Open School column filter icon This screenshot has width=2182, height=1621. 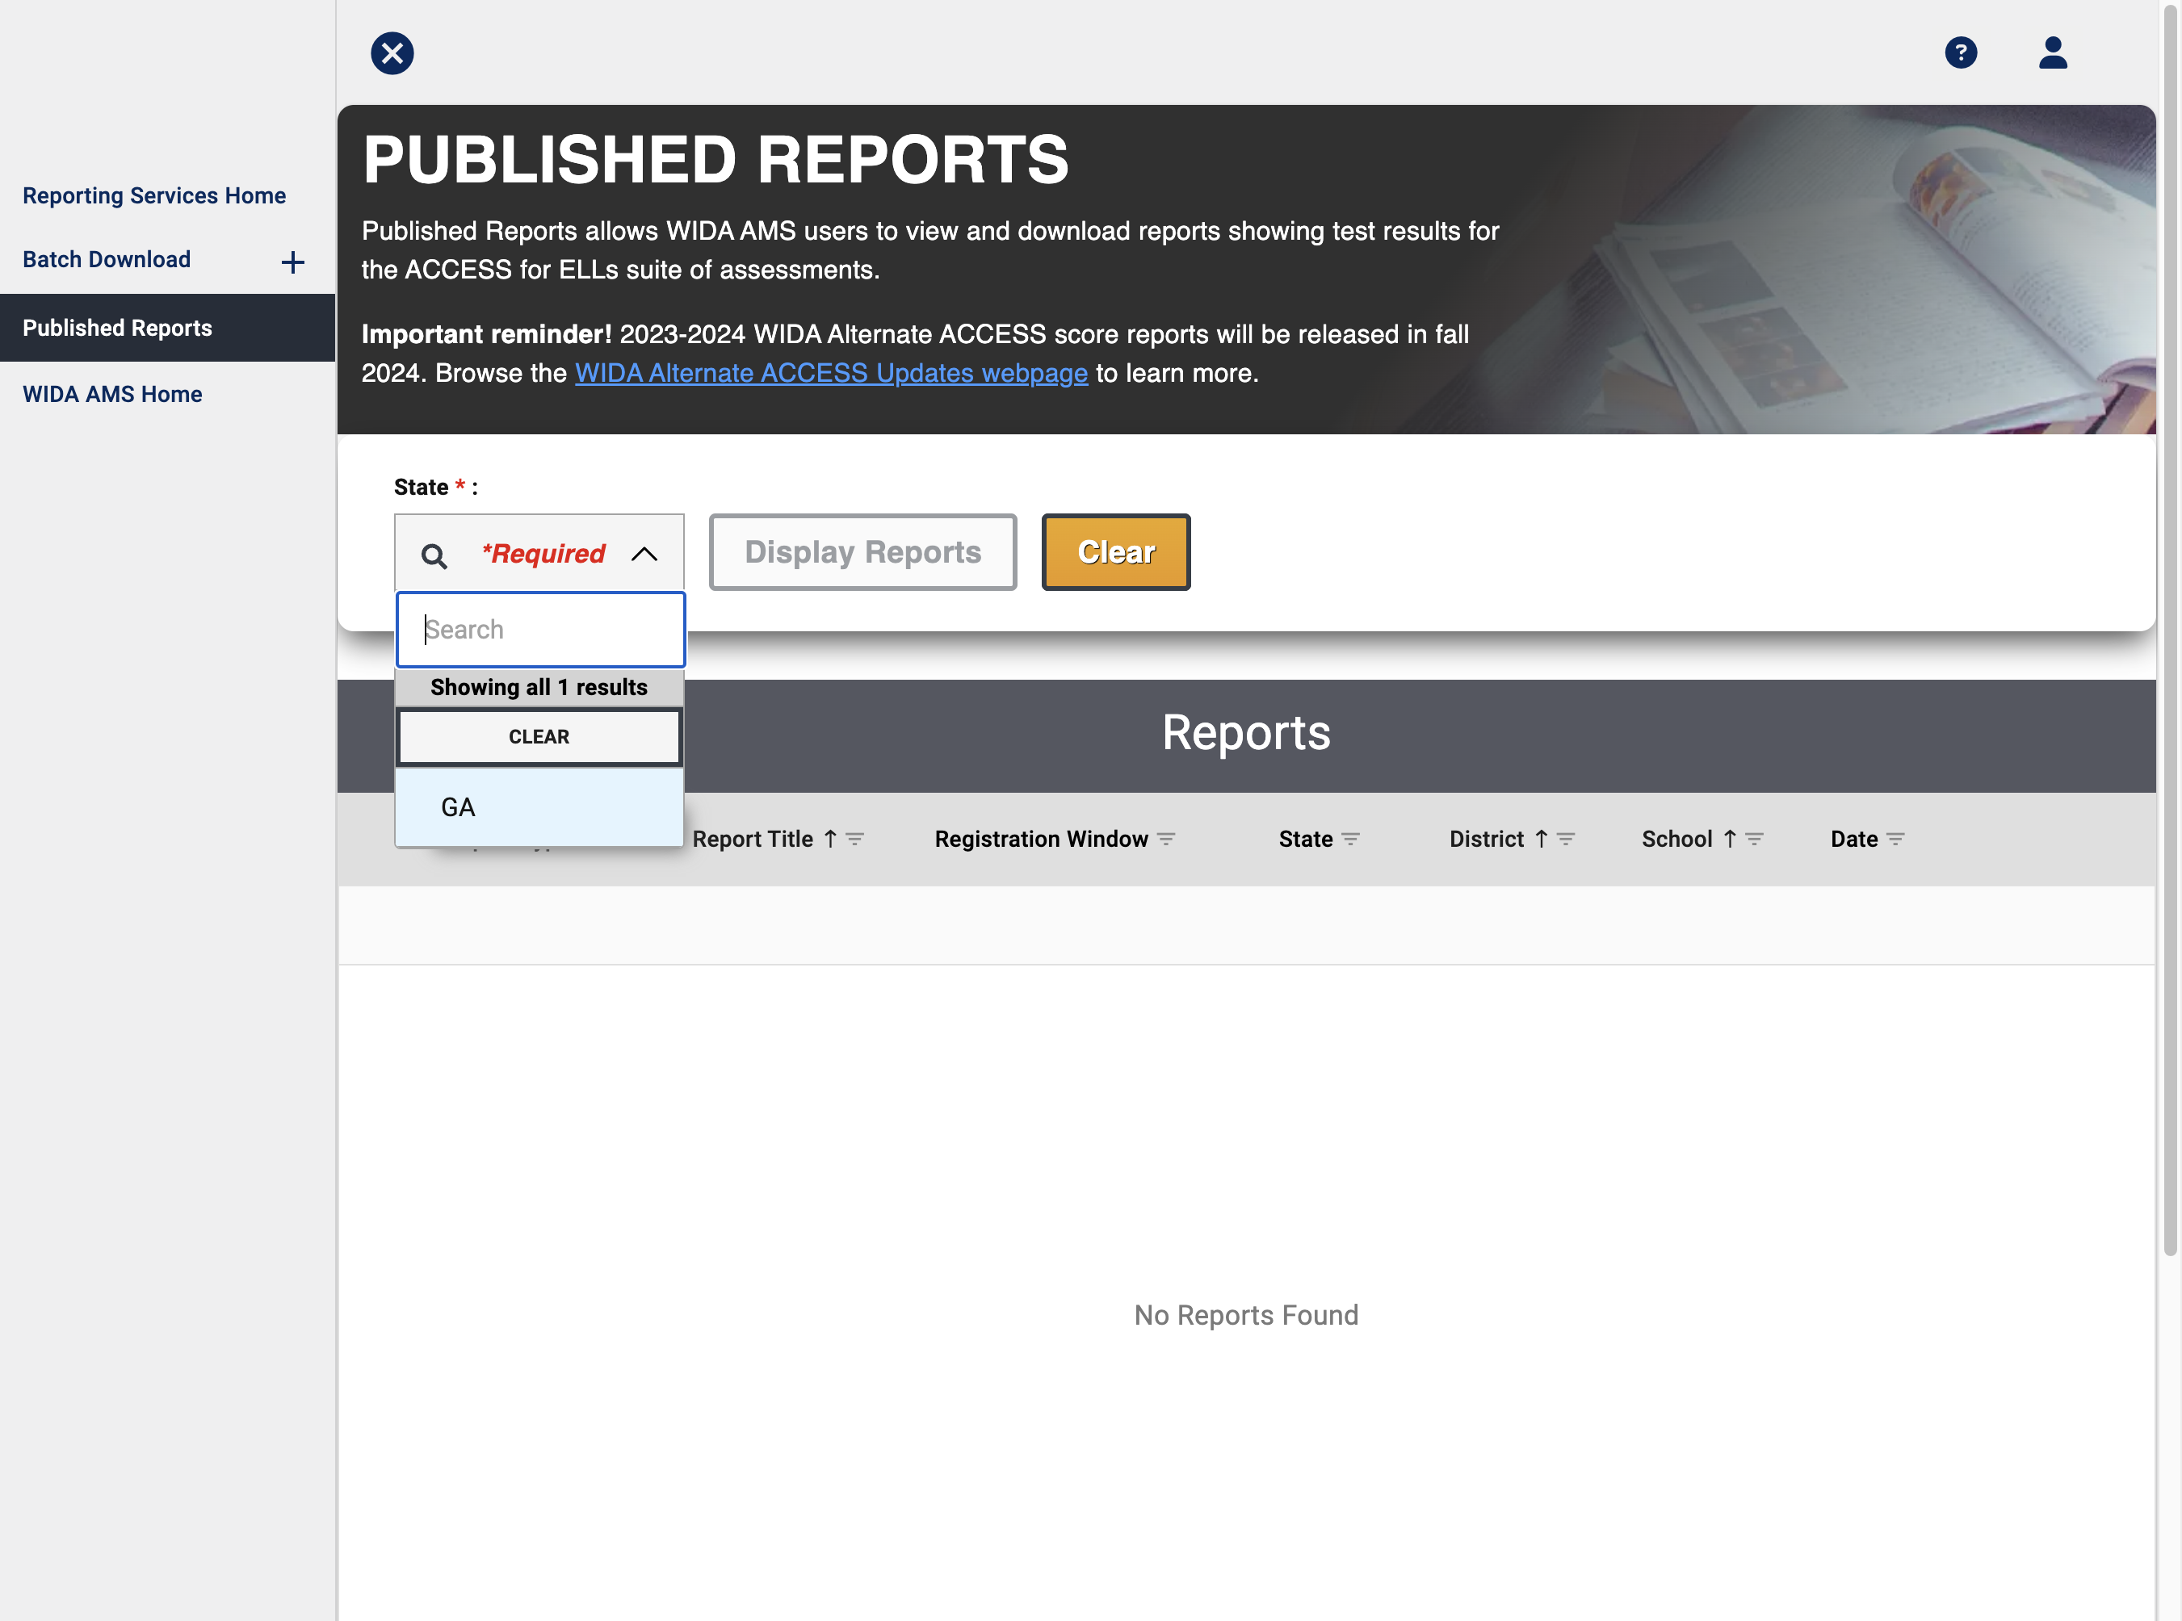point(1754,839)
